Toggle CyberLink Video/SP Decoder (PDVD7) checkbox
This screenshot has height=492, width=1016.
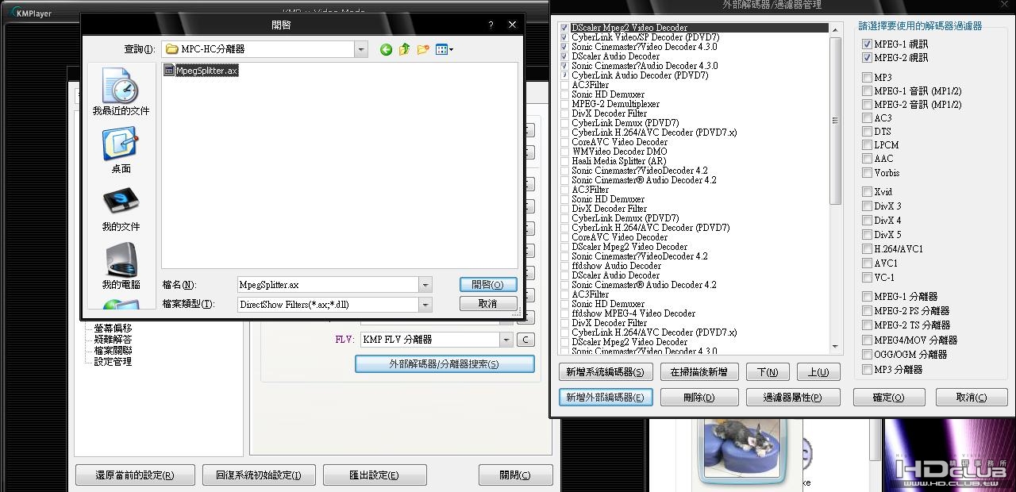coord(564,37)
